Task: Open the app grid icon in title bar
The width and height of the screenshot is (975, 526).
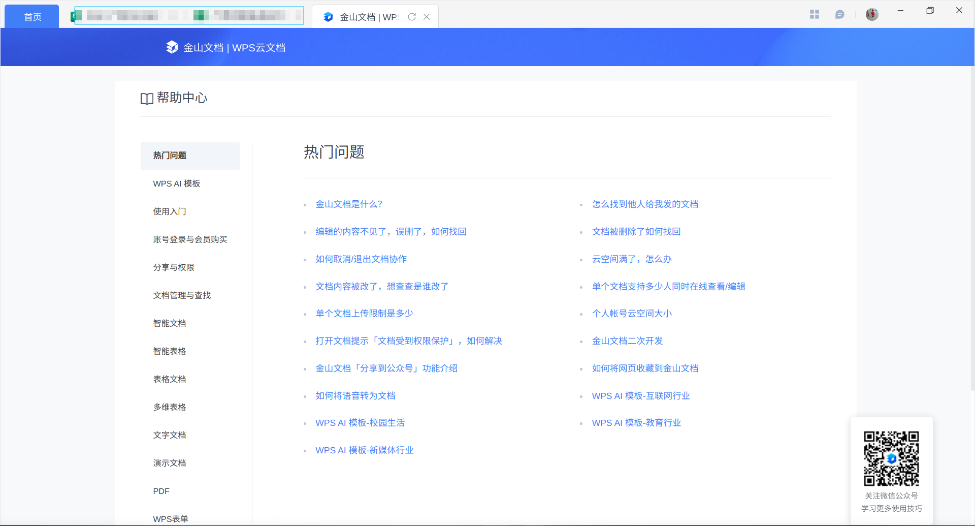Action: click(x=815, y=14)
